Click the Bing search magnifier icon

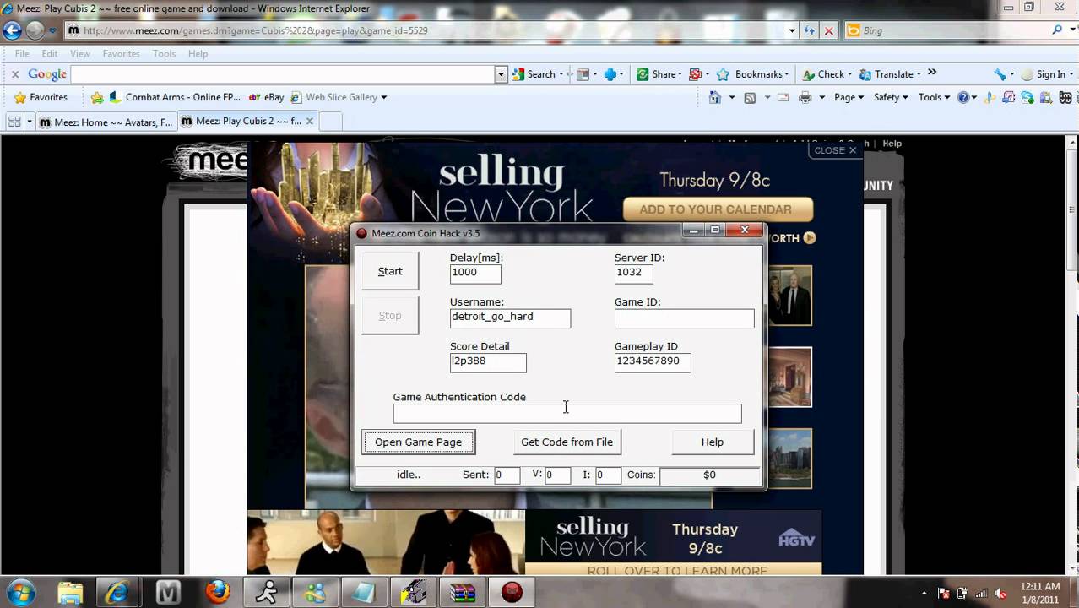pos(1057,30)
